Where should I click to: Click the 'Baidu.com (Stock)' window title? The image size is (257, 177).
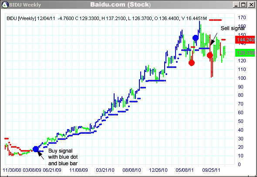pos(120,5)
